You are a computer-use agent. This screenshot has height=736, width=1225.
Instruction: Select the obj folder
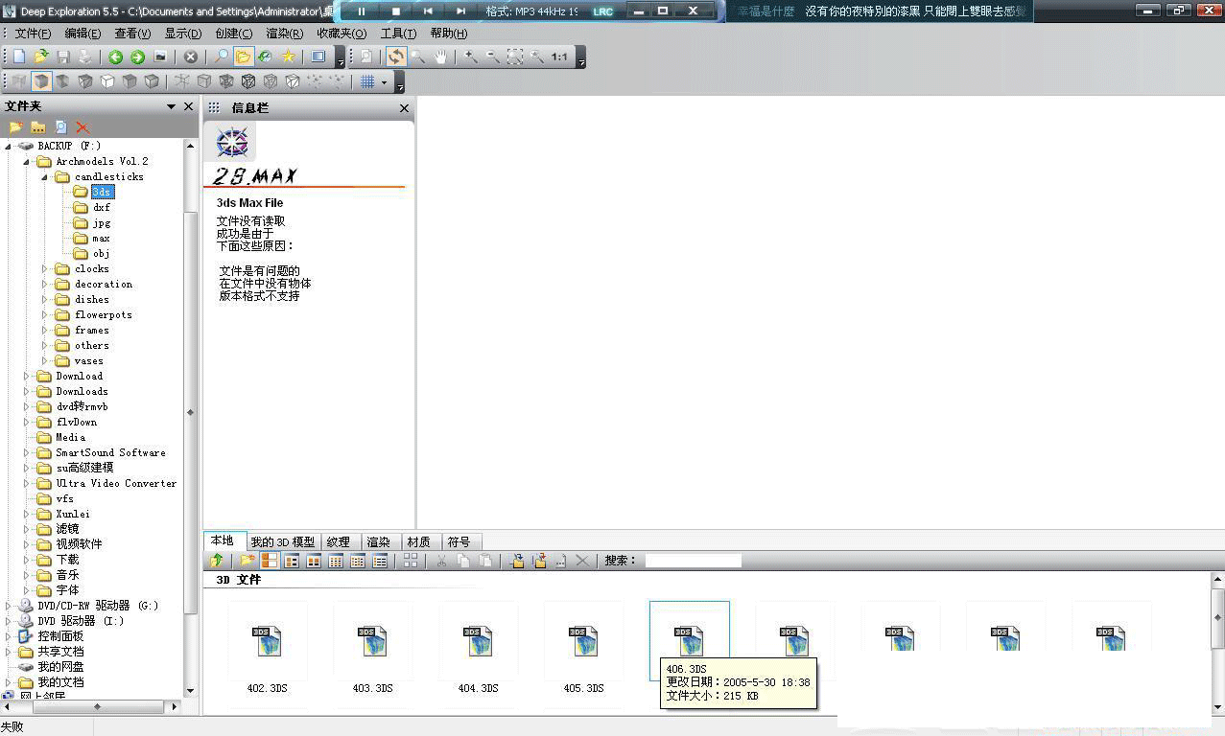(101, 253)
